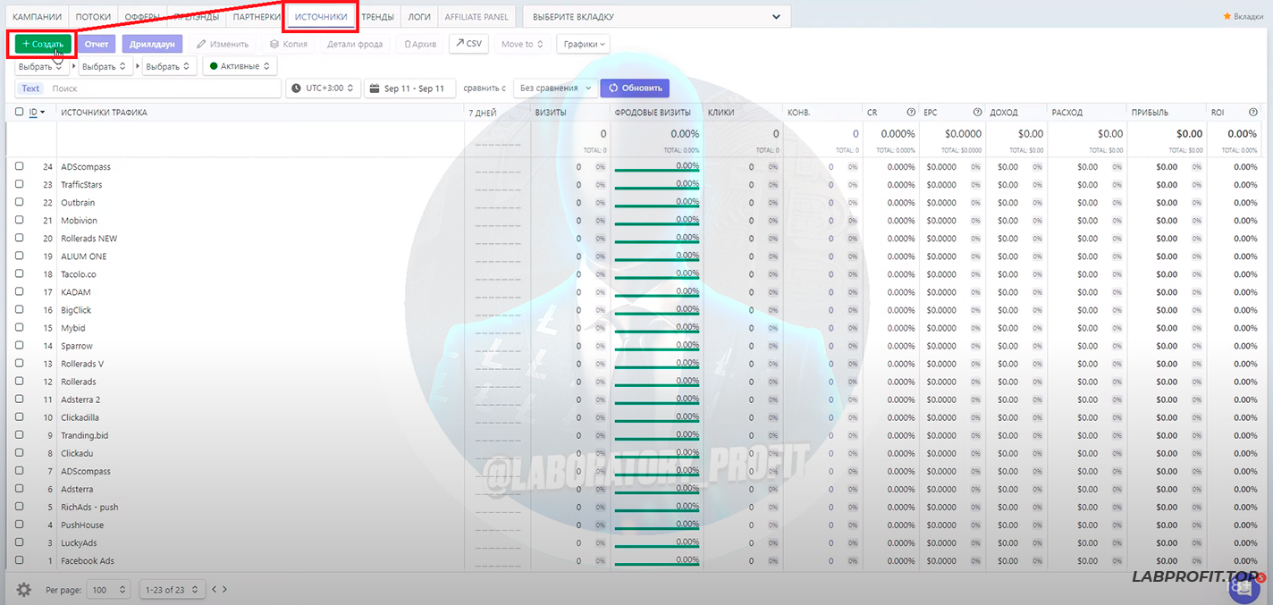
Task: Toggle the select-all checkbox in header
Action: [20, 113]
